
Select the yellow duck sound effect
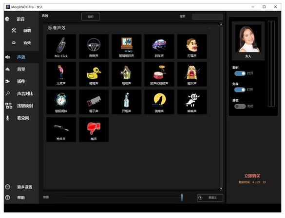click(94, 74)
